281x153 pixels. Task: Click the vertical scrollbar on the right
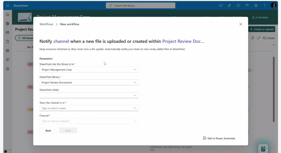[x=274, y=89]
